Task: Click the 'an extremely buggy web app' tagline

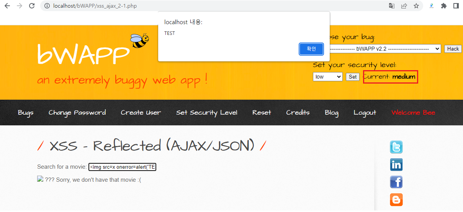Action: [123, 81]
